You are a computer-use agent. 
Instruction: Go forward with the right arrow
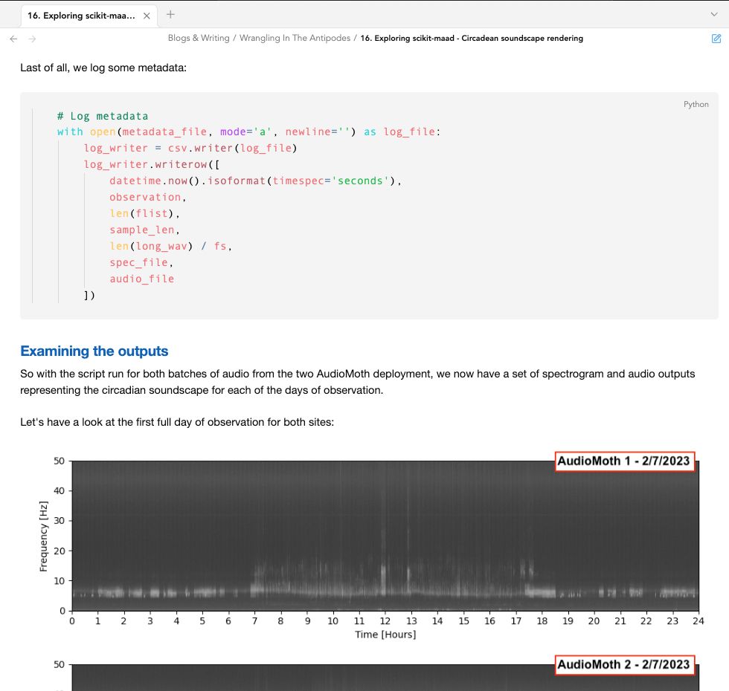tap(32, 39)
